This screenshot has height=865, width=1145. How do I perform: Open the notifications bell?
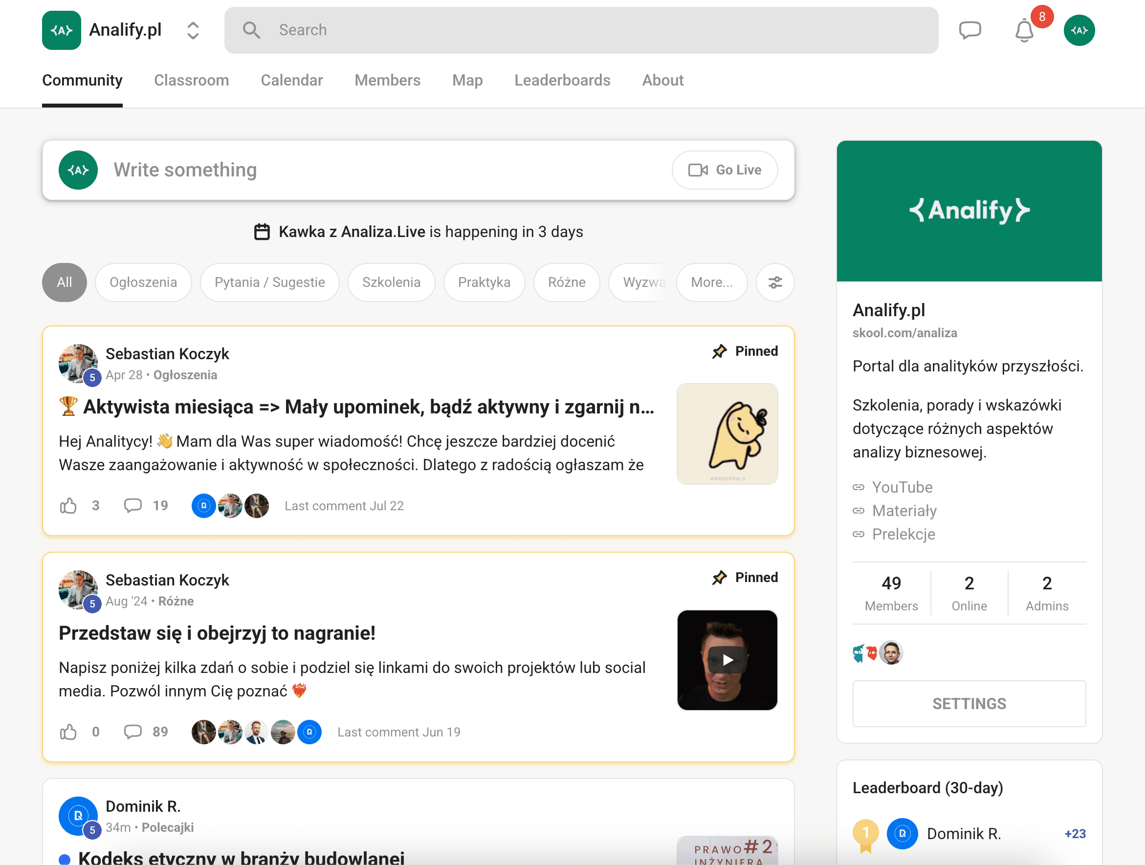[x=1024, y=30]
